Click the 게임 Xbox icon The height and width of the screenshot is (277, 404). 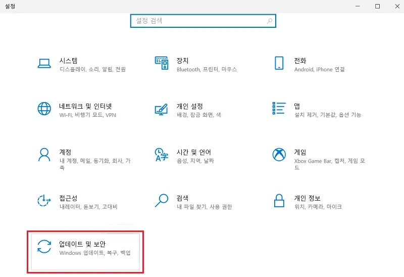pos(279,155)
